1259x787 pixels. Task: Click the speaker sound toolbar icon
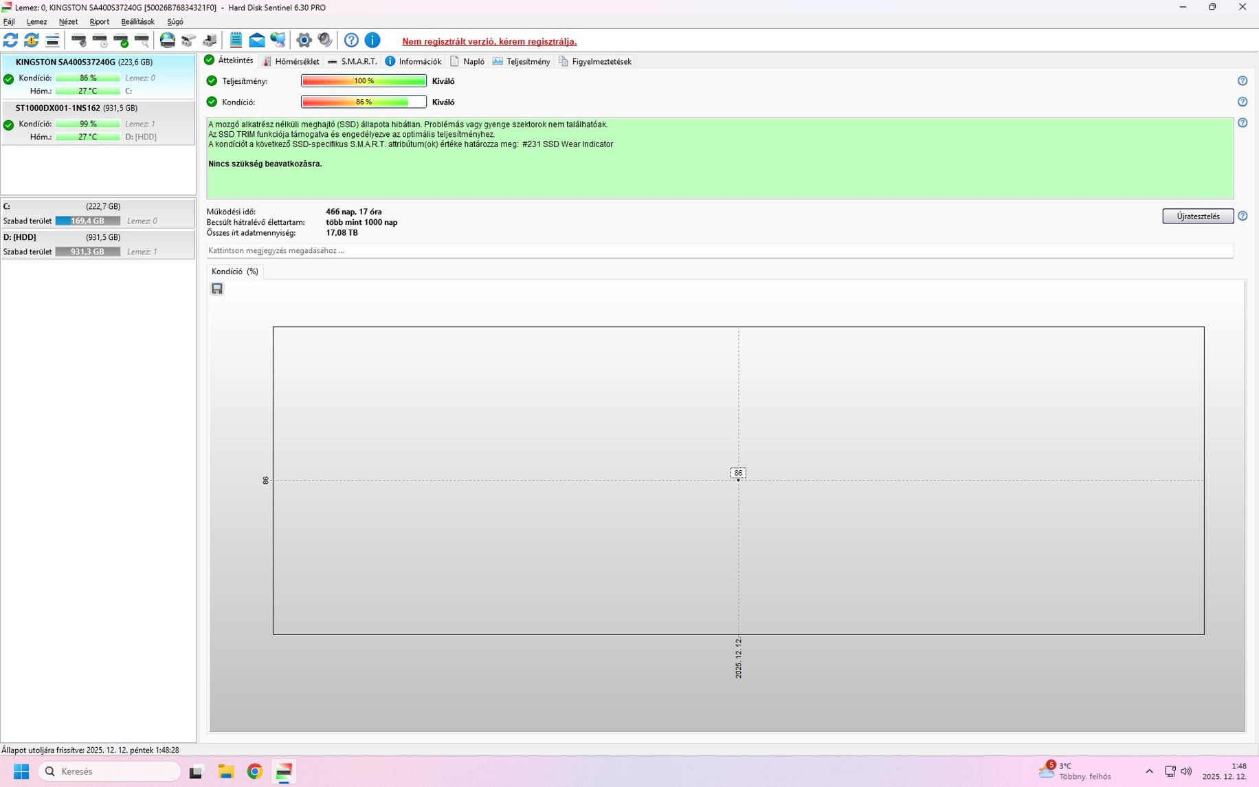point(325,40)
